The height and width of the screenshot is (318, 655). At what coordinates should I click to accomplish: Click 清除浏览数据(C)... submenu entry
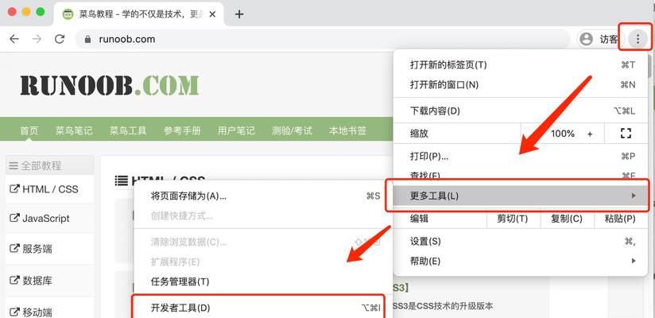pyautogui.click(x=263, y=242)
